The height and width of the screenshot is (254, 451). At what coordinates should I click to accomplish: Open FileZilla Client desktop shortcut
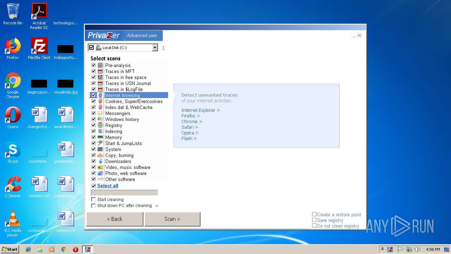[39, 49]
